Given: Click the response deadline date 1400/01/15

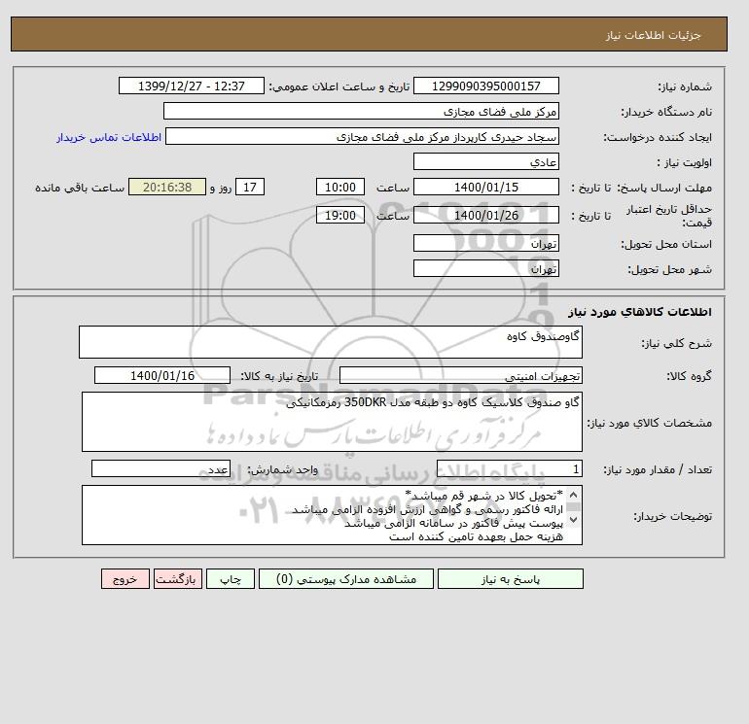Looking at the screenshot, I should [x=485, y=188].
